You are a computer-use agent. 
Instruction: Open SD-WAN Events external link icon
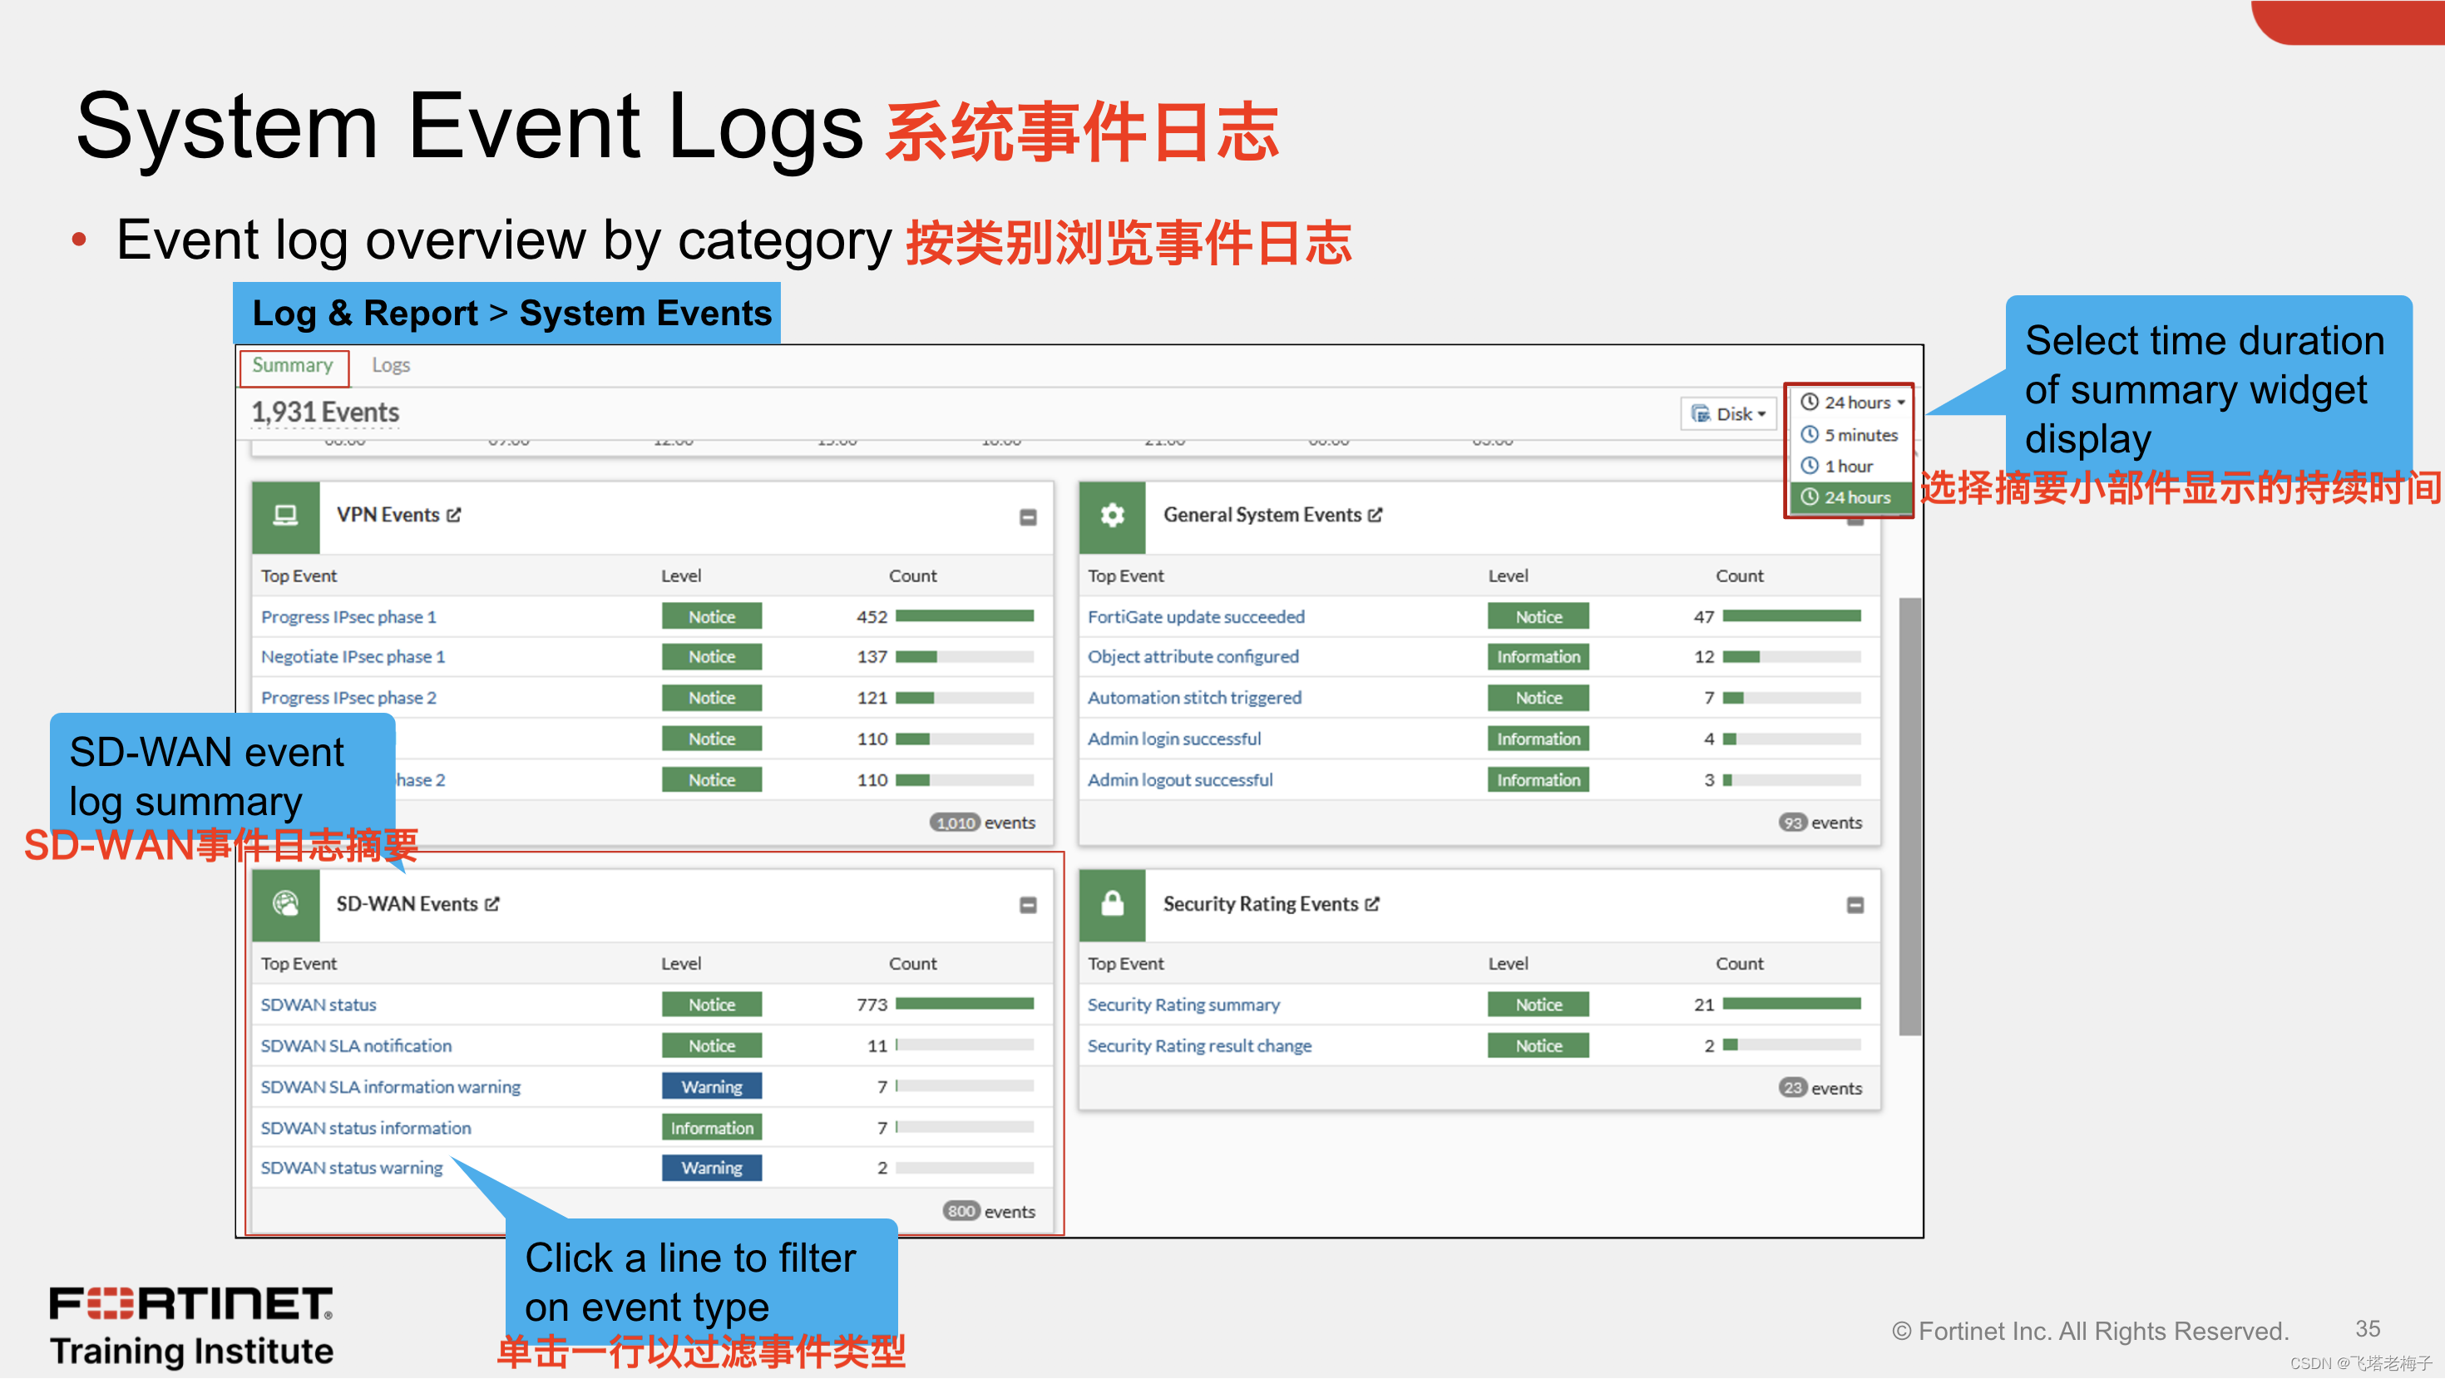coord(491,904)
